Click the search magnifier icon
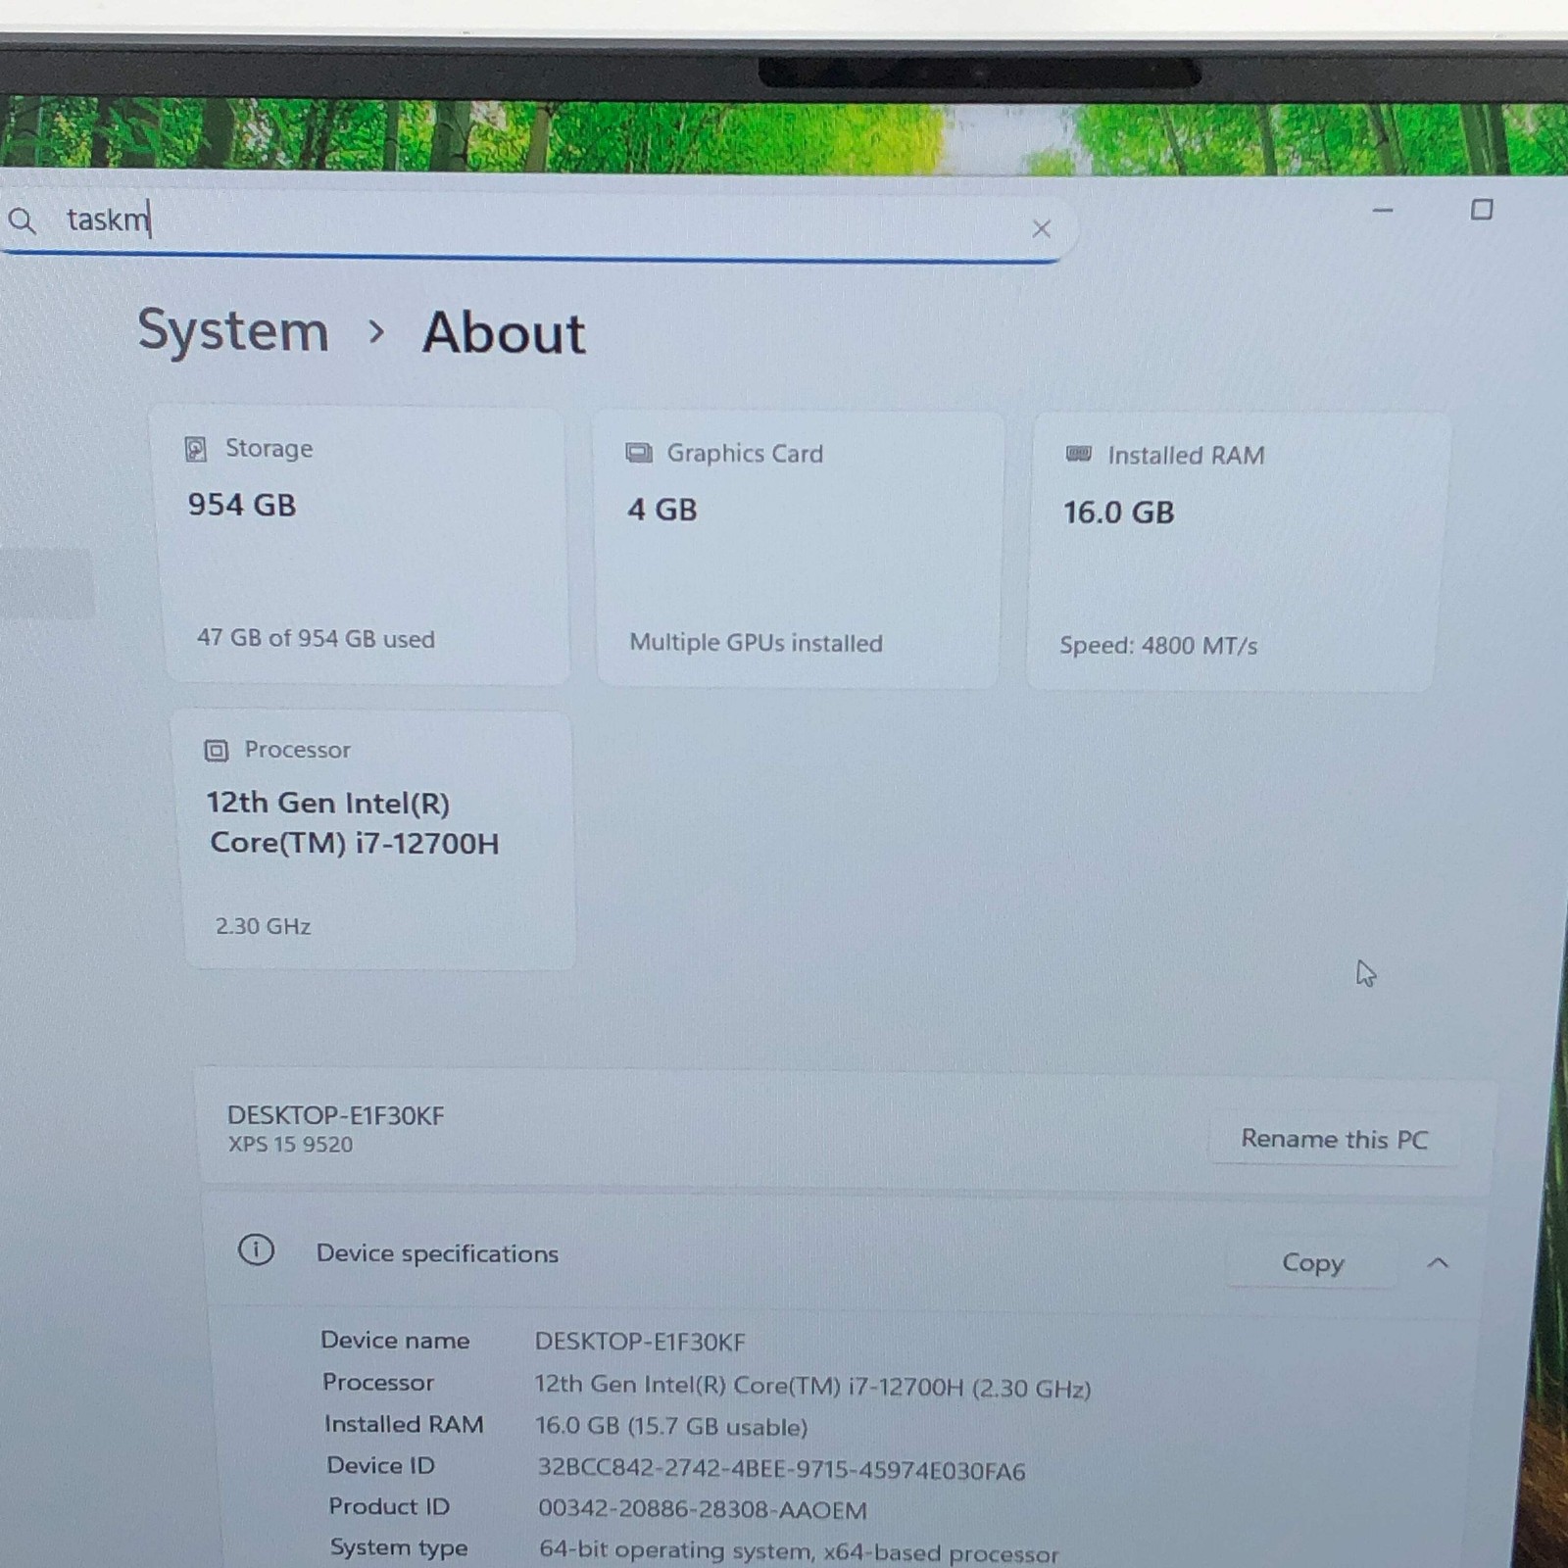 pos(22,221)
